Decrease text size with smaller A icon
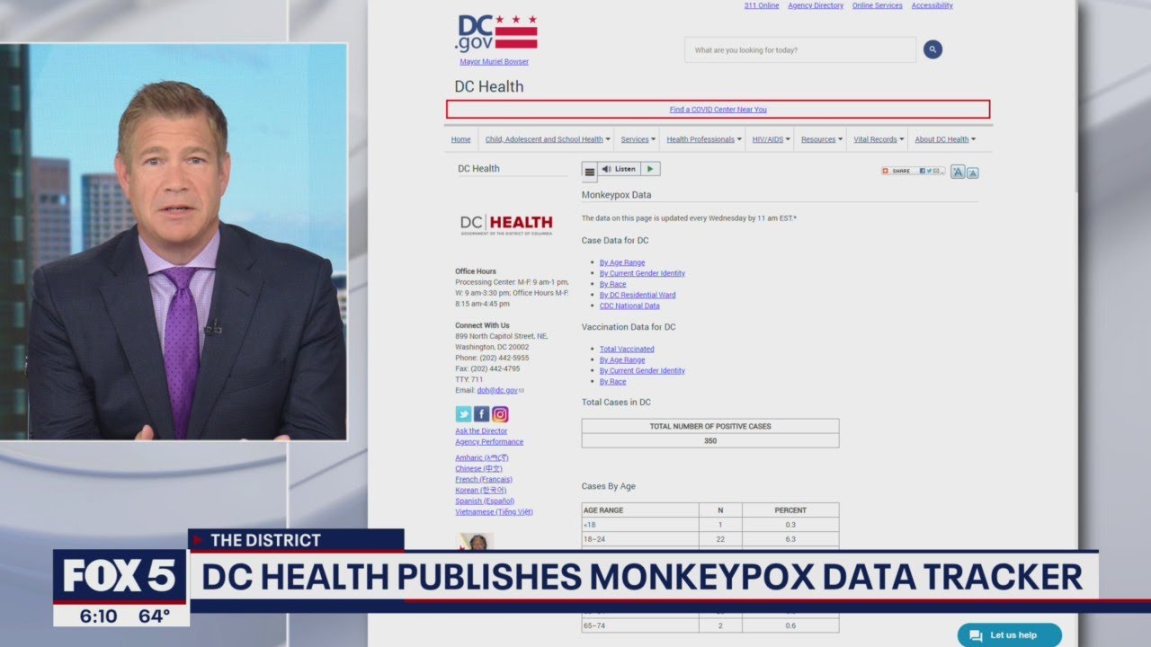1151x647 pixels. [972, 173]
